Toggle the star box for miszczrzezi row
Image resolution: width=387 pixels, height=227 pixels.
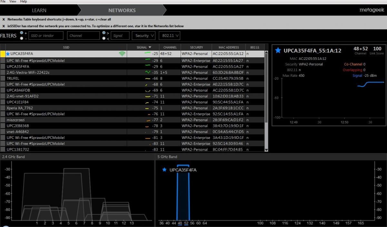[x=3, y=120]
